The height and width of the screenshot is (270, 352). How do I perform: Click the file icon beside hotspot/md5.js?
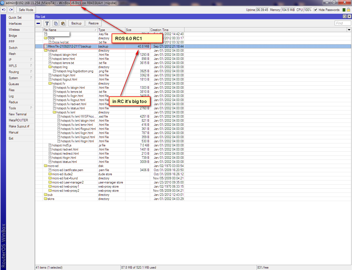pos(50,145)
